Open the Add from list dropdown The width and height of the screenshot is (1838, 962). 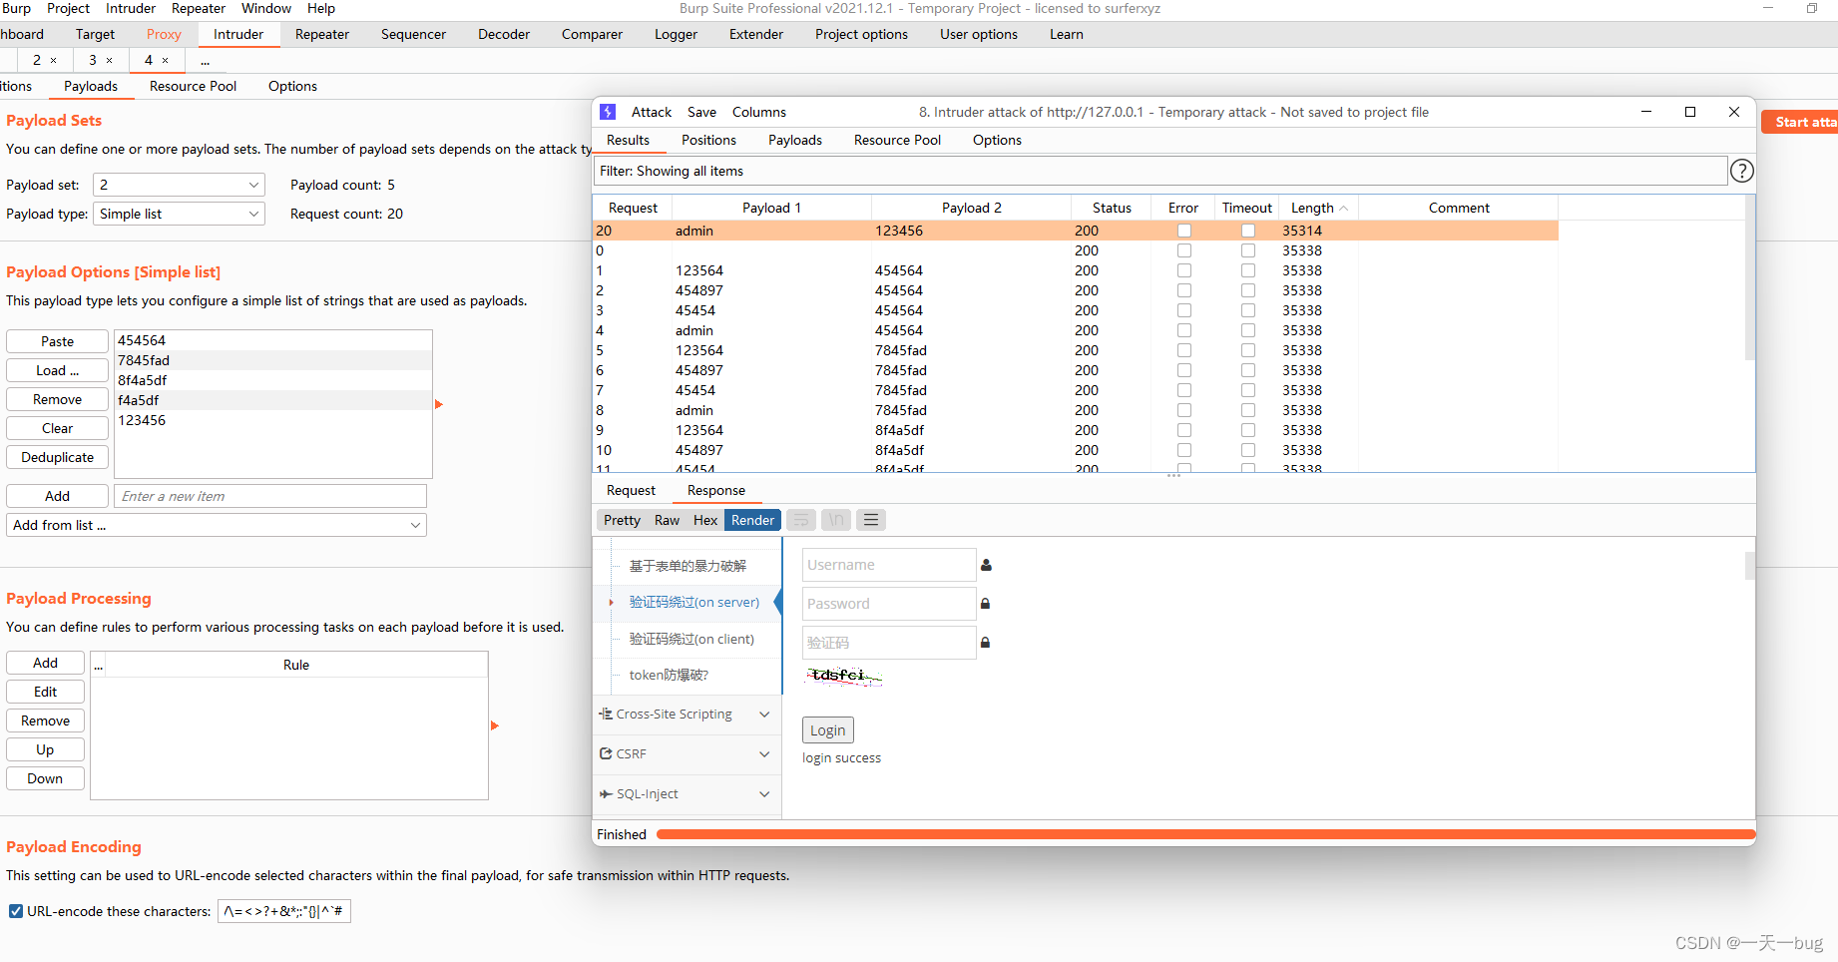217,525
